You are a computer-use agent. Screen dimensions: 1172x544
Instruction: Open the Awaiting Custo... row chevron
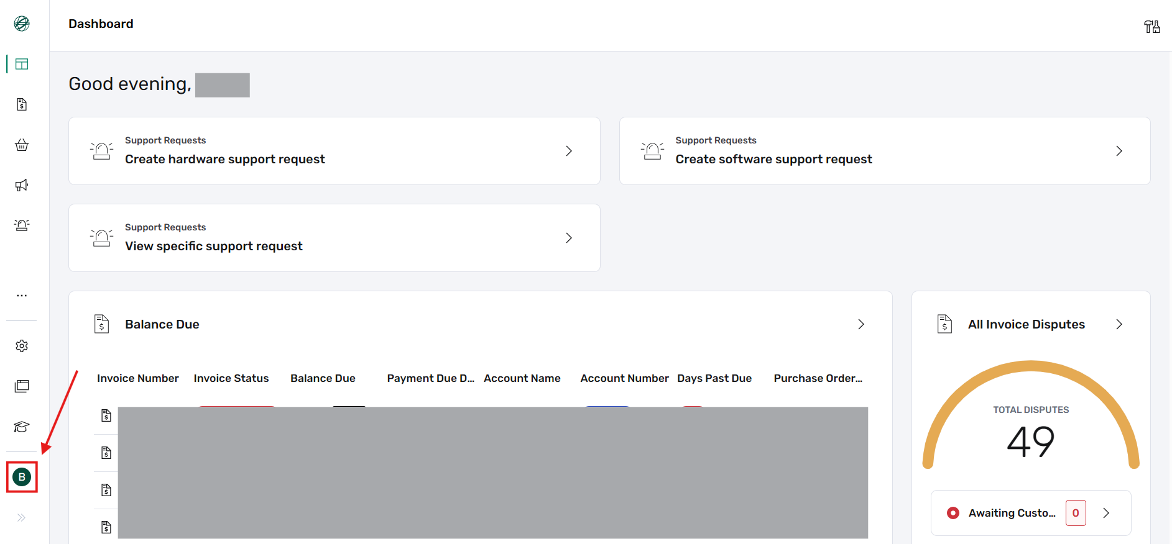1106,513
